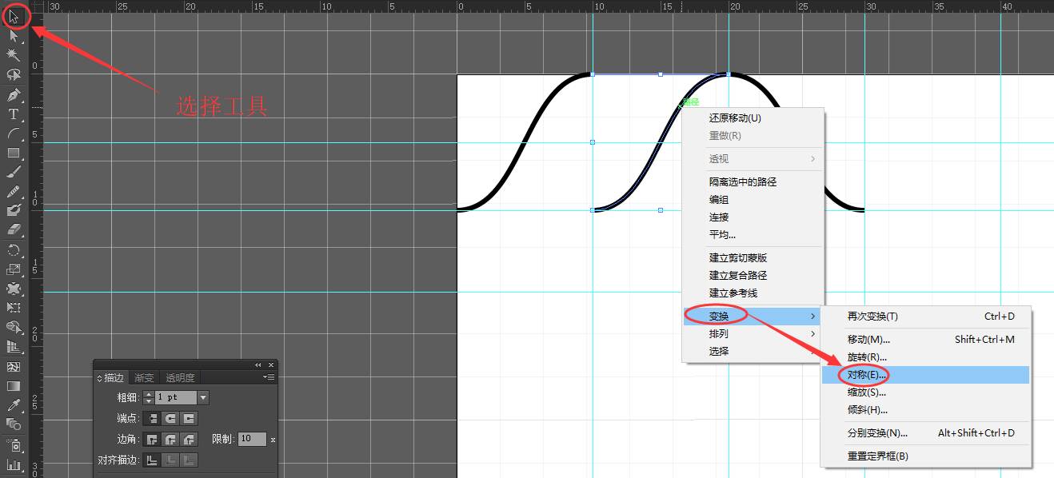
Task: Select the Rotate tool
Action: point(14,250)
